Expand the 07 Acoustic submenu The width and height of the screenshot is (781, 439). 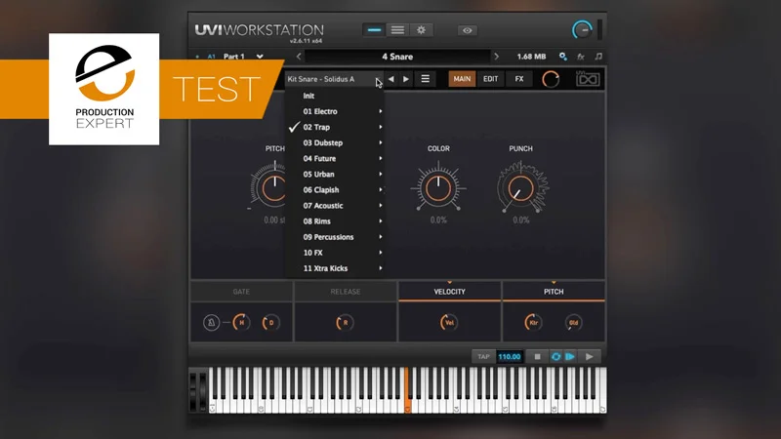pyautogui.click(x=334, y=206)
